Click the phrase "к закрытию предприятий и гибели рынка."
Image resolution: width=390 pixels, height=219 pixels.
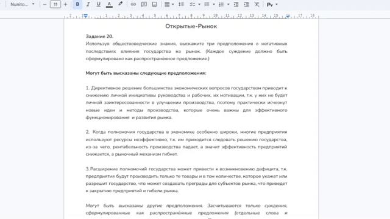[x=132, y=191]
